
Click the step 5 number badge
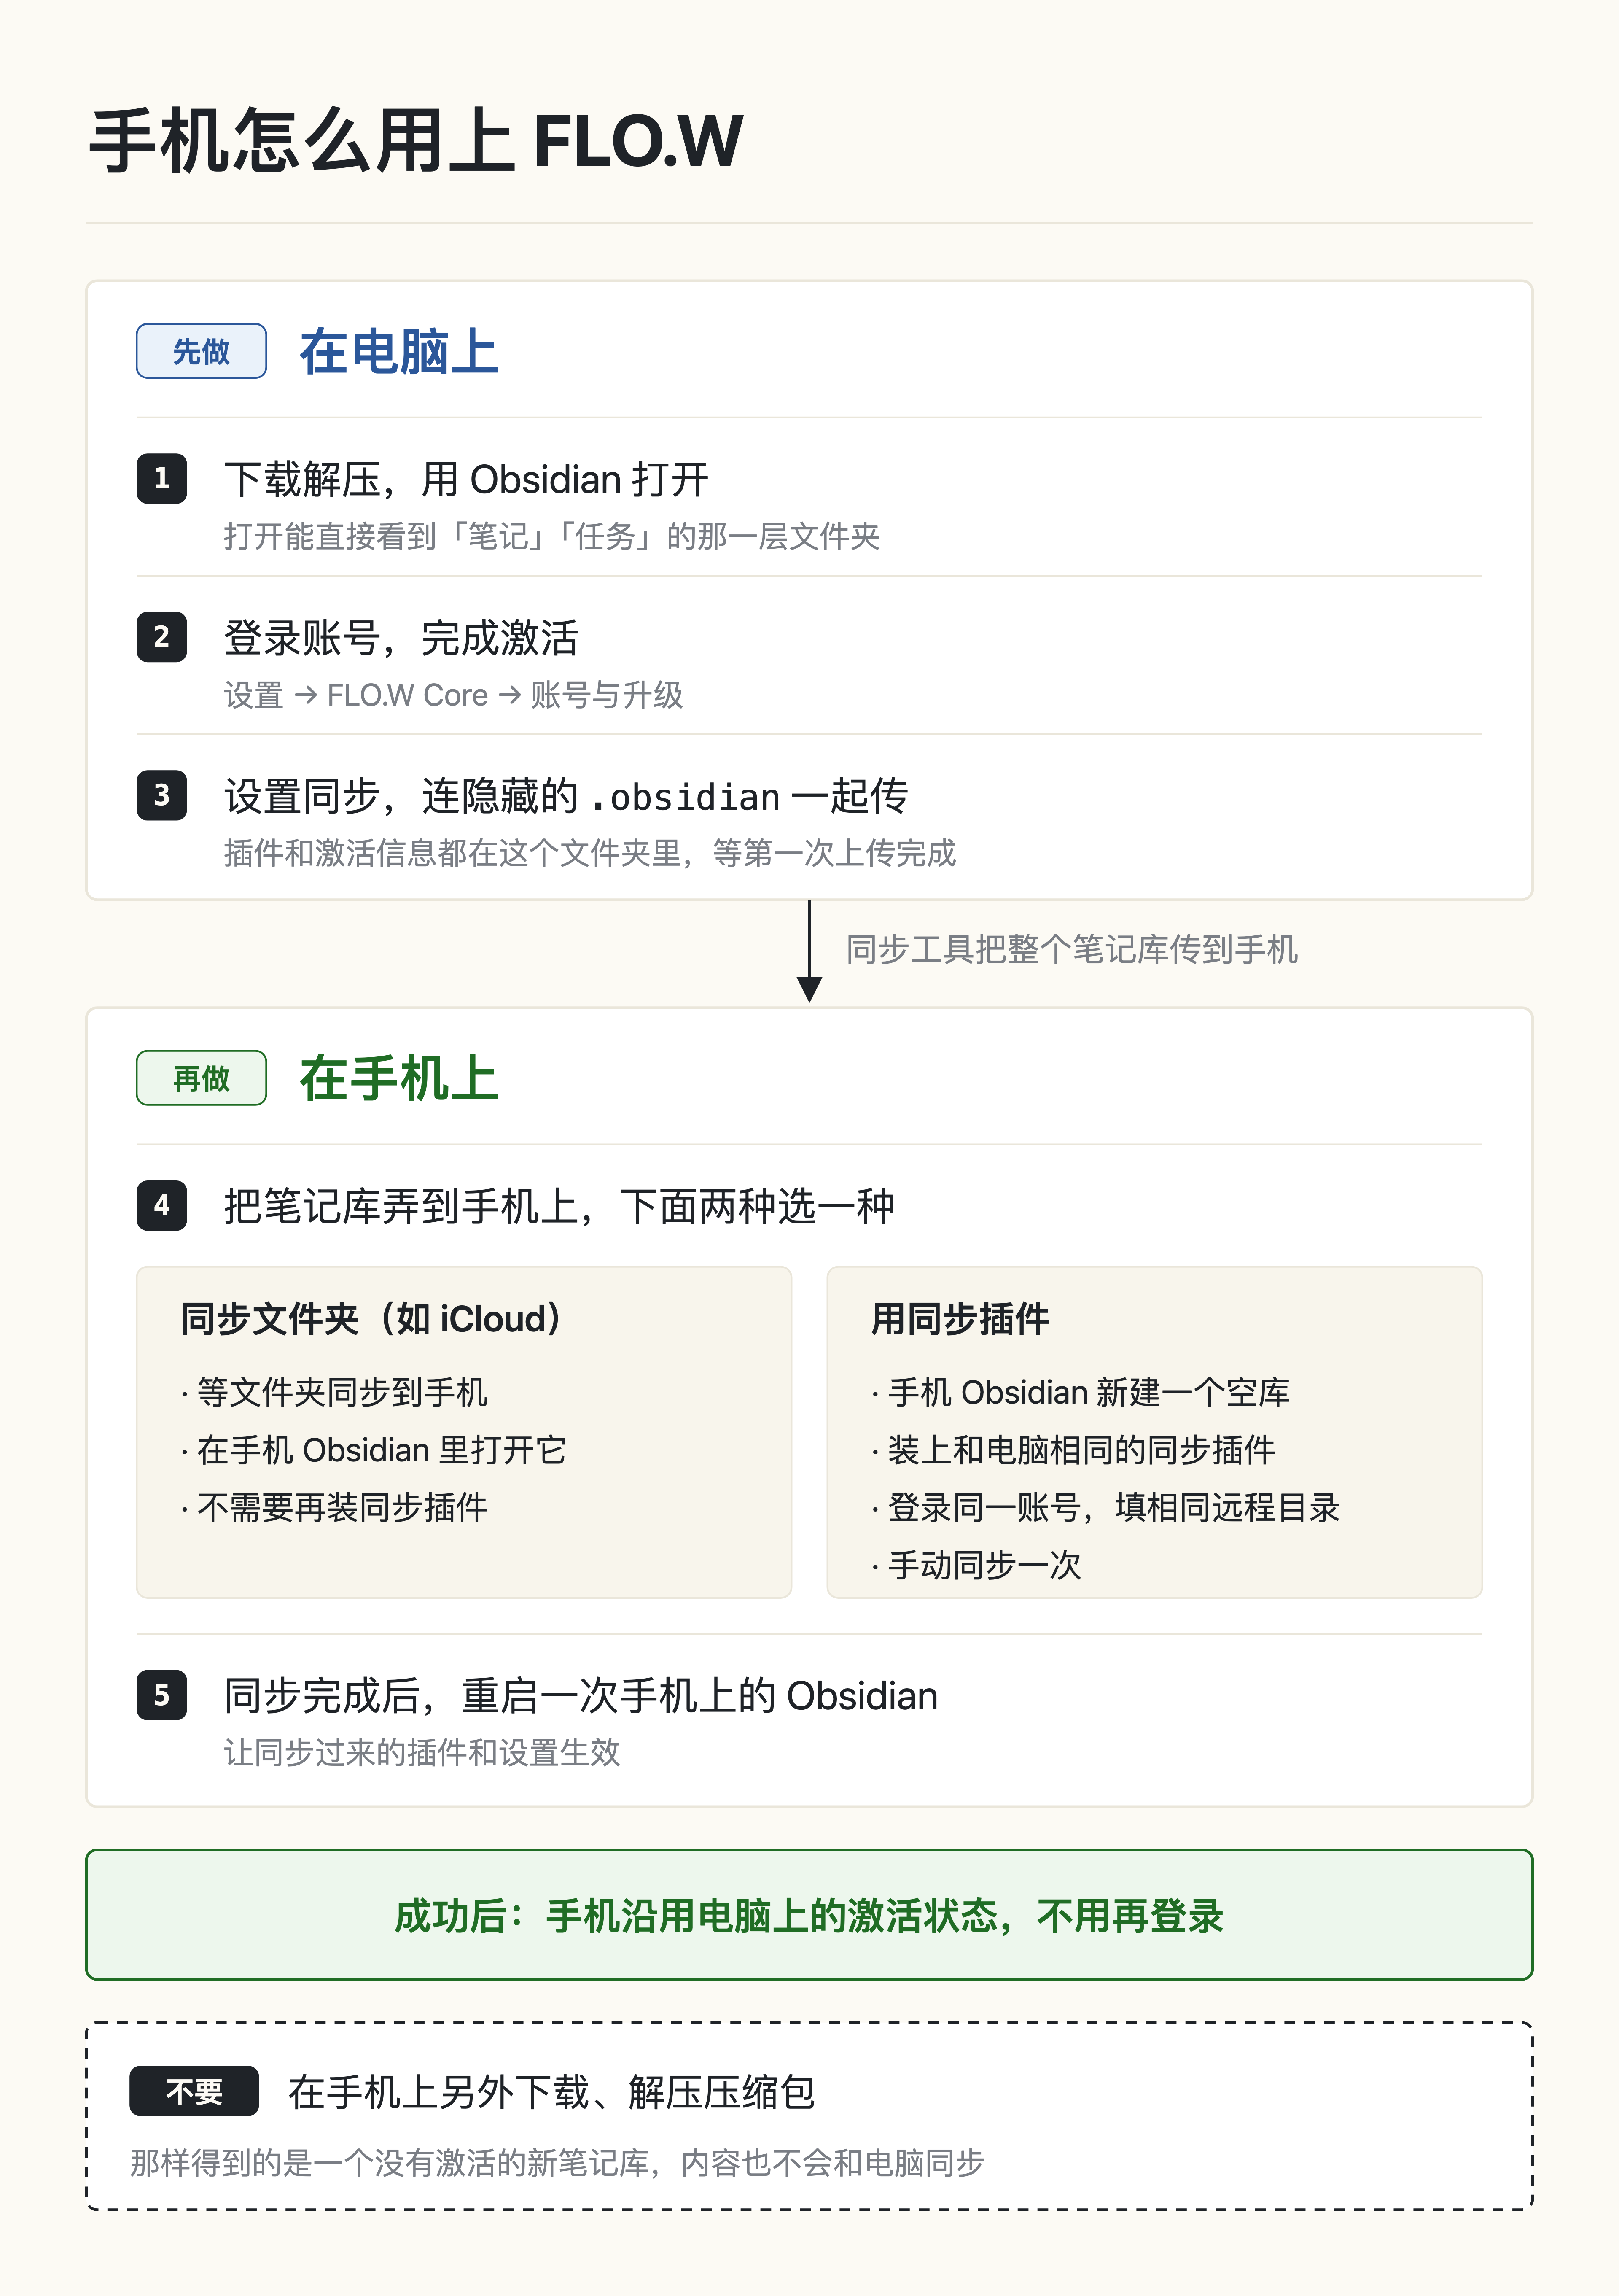tap(162, 1695)
